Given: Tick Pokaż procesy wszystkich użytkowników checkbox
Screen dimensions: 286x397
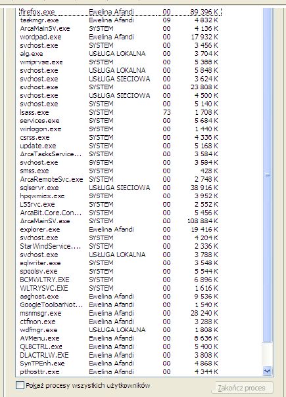Looking at the screenshot, I should tap(20, 385).
